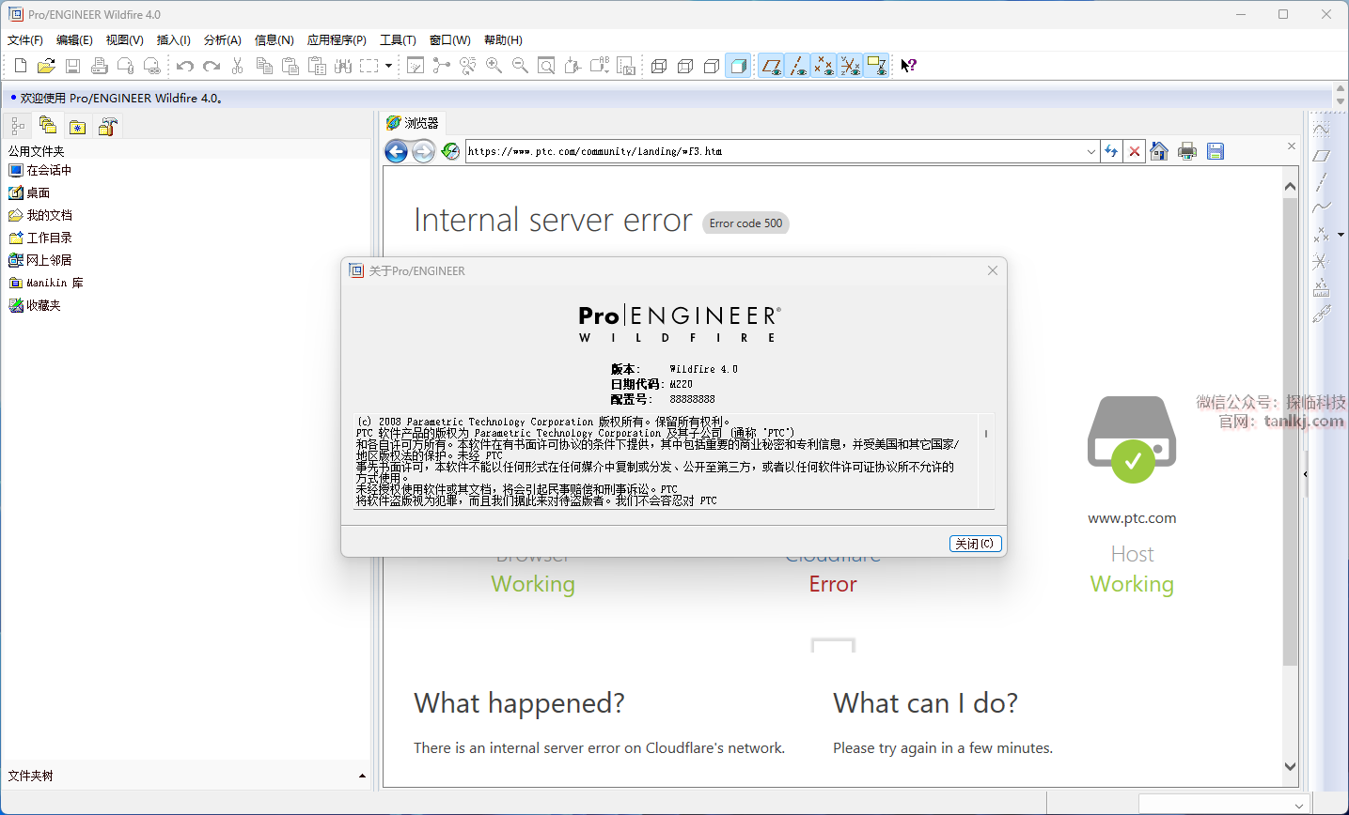1349x815 pixels.
Task: Select 在会话中 in common folders
Action: (39, 170)
